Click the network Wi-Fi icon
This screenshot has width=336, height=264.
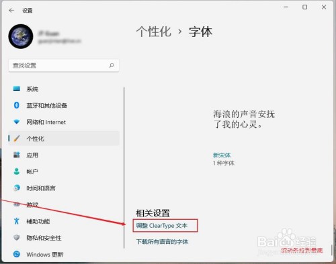(x=17, y=122)
